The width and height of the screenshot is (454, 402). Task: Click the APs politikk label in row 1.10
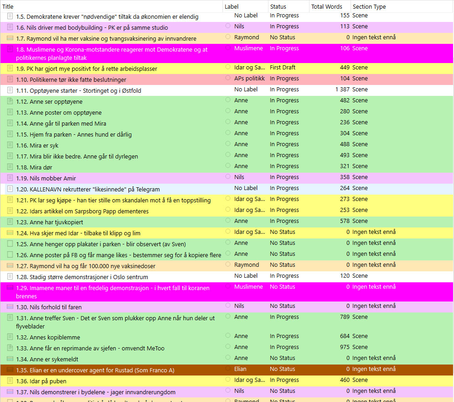click(249, 79)
